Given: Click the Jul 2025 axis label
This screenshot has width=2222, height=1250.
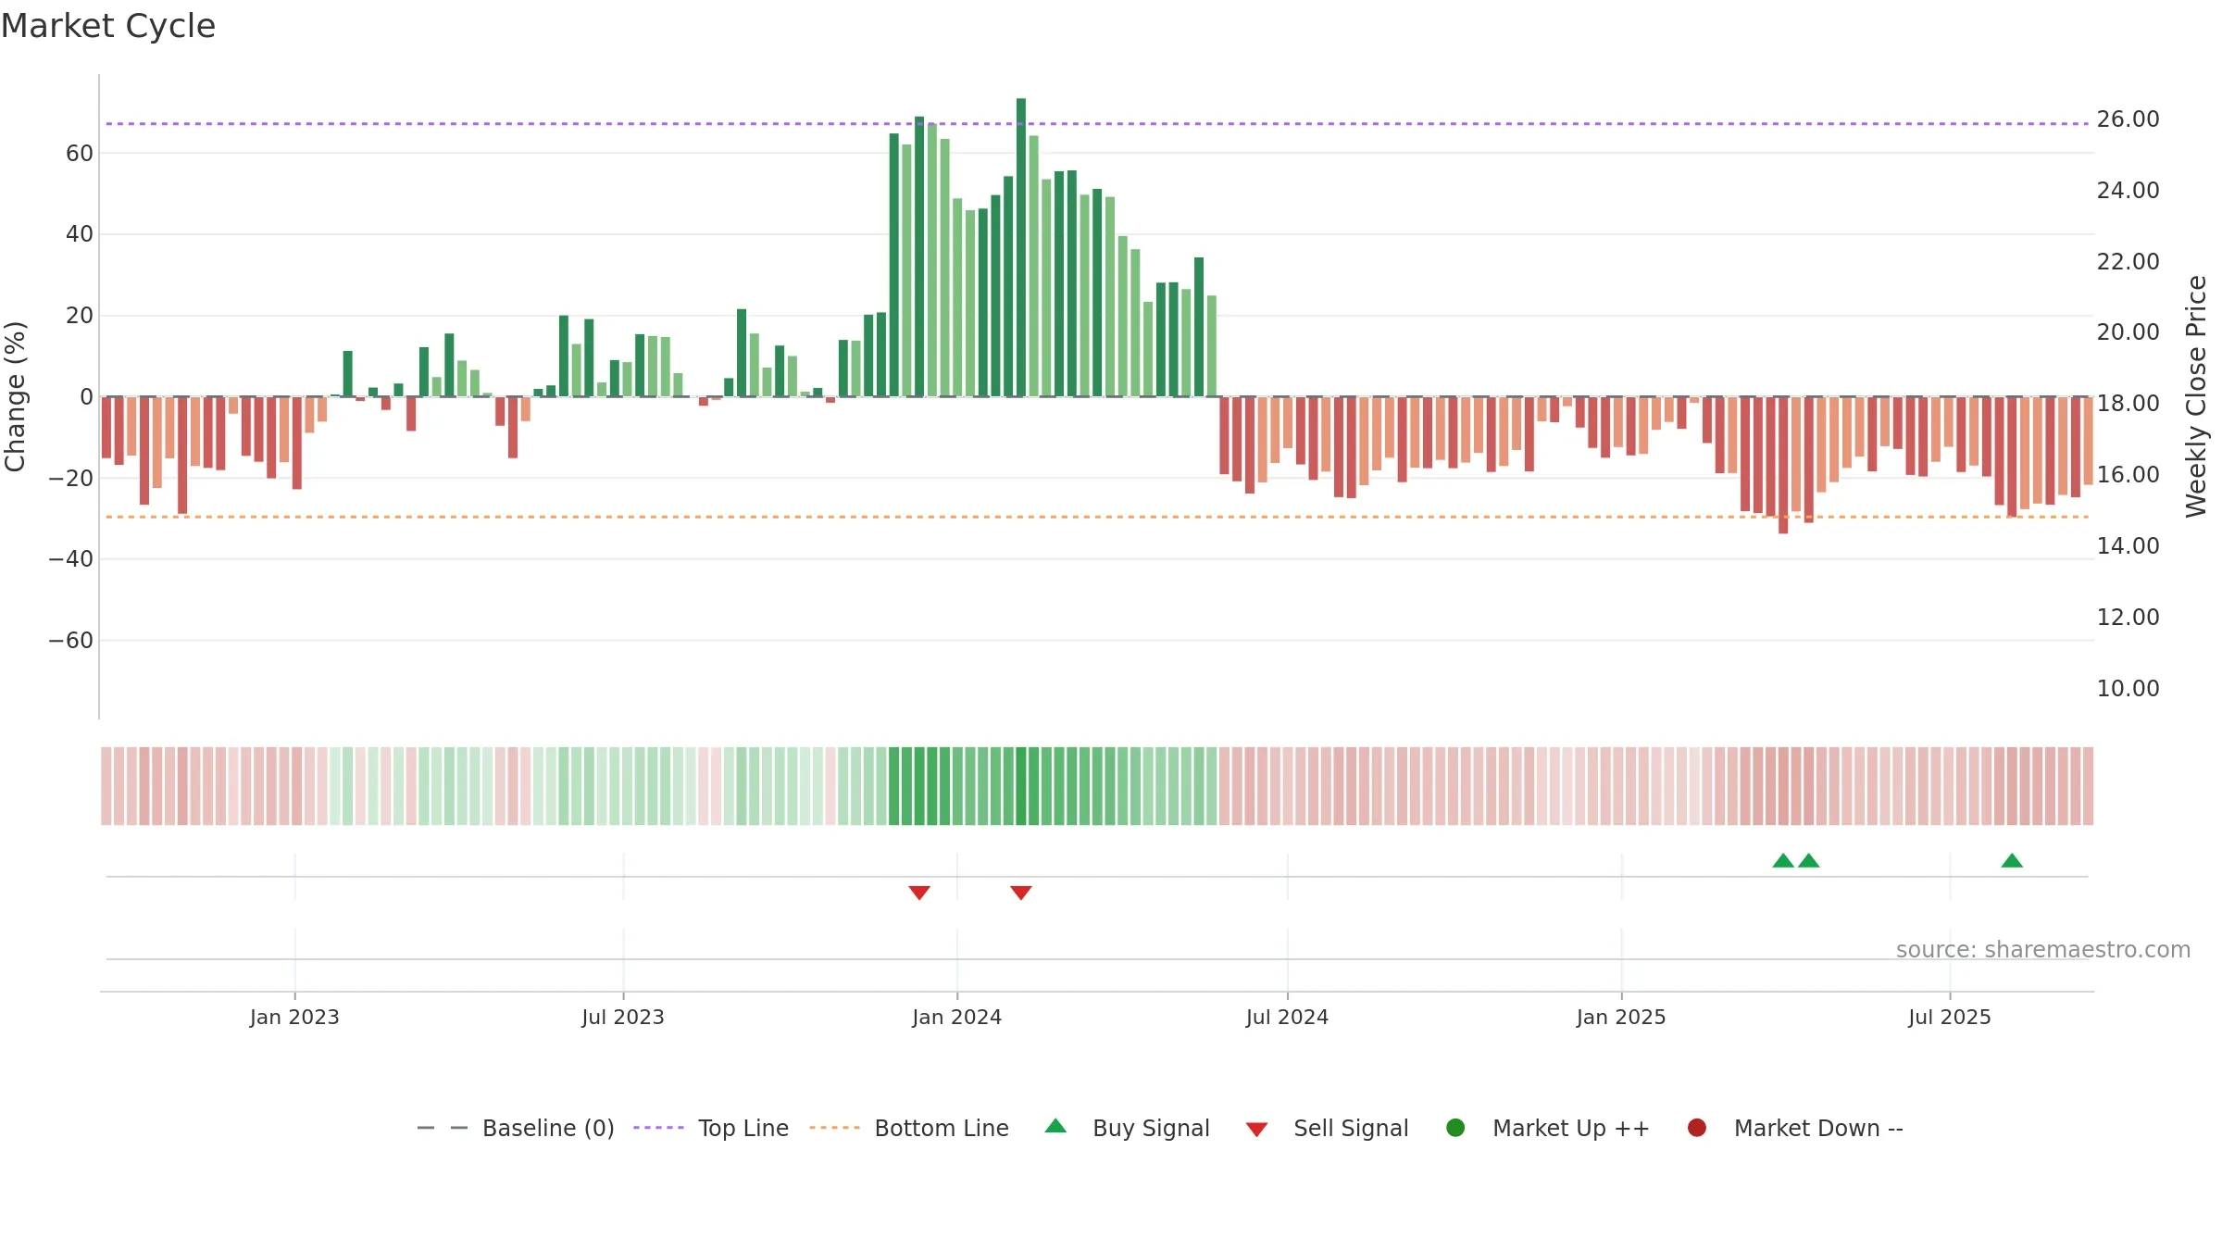Looking at the screenshot, I should [x=1950, y=1018].
